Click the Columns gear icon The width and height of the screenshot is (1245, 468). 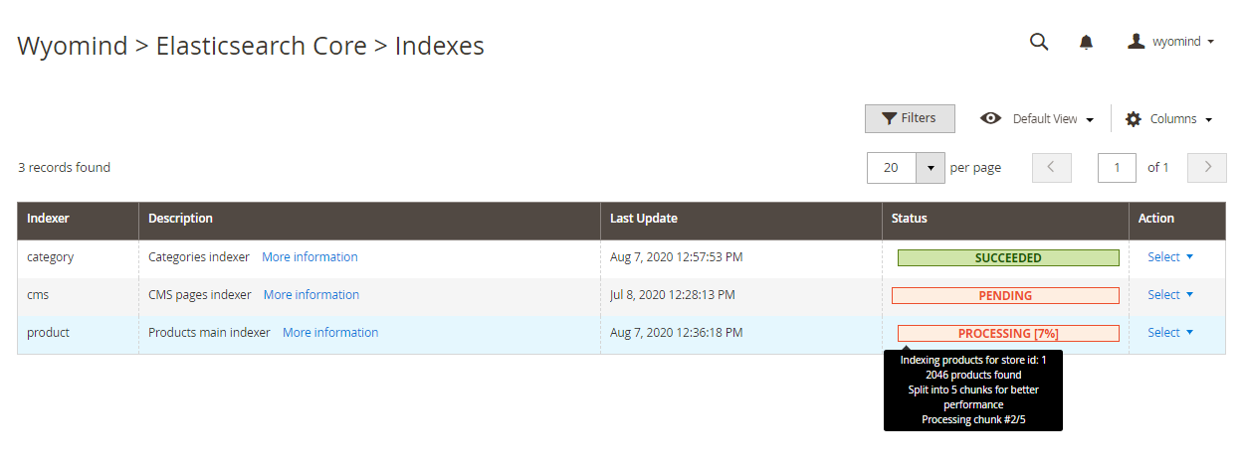1134,118
